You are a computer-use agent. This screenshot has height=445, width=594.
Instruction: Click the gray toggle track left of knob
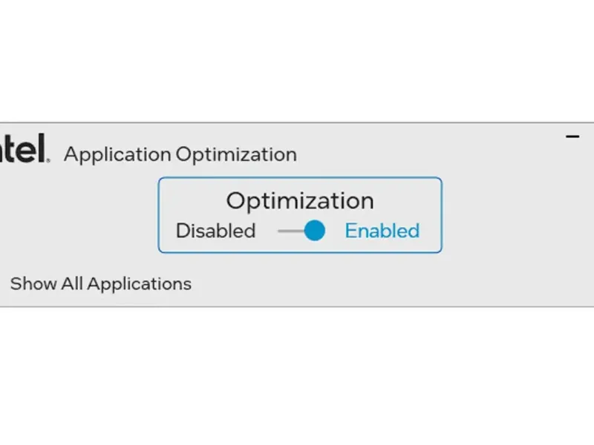point(290,231)
